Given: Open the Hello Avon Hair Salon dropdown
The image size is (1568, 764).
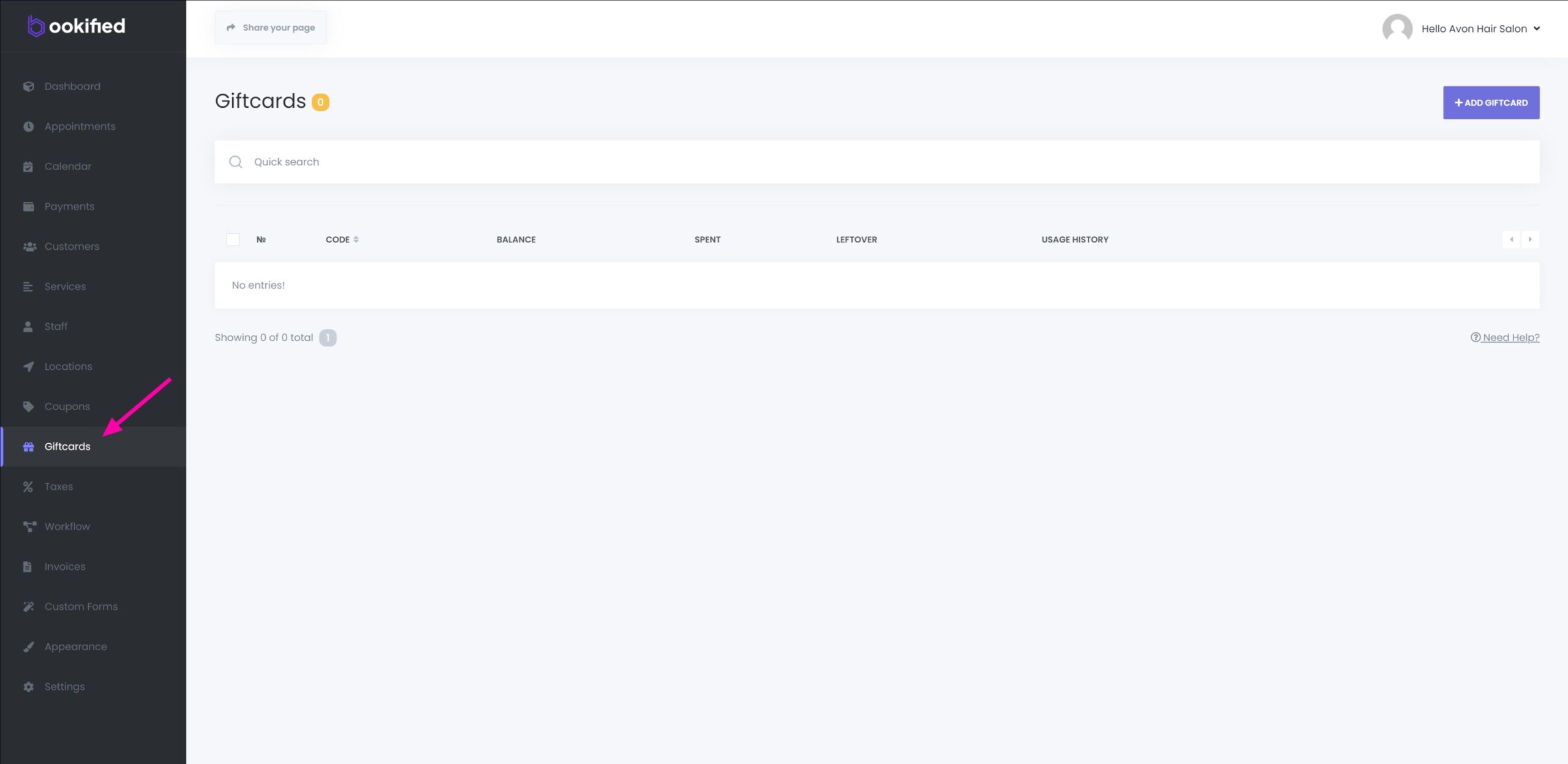Looking at the screenshot, I should (x=1480, y=29).
